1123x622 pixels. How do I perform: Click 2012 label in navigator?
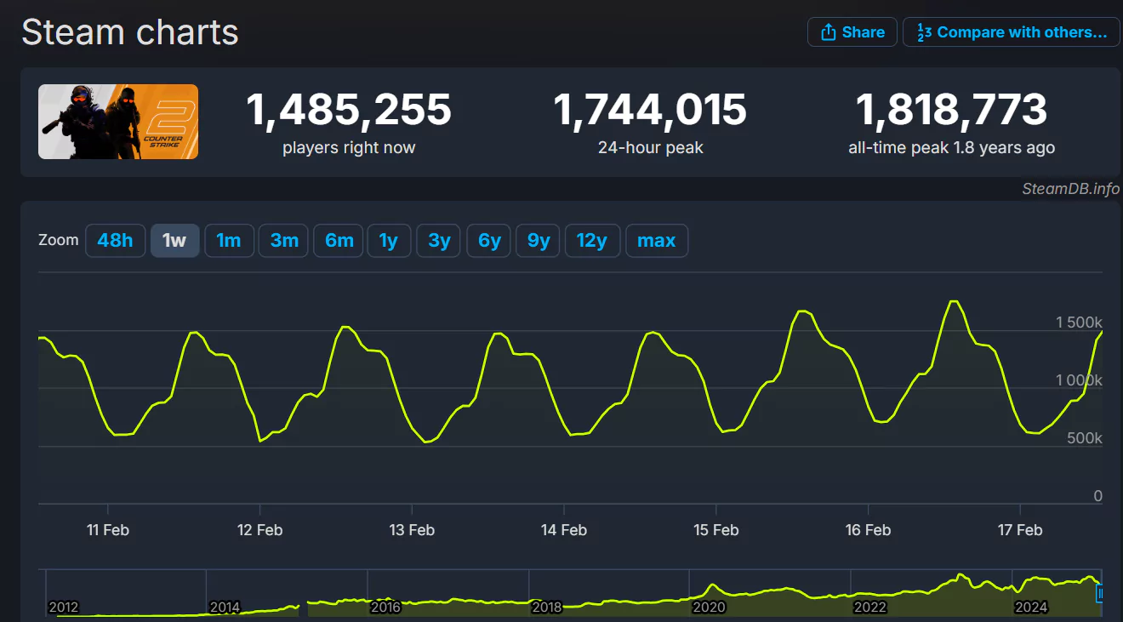(64, 608)
